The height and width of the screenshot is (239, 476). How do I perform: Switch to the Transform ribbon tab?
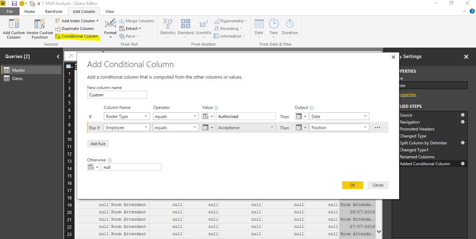(53, 11)
